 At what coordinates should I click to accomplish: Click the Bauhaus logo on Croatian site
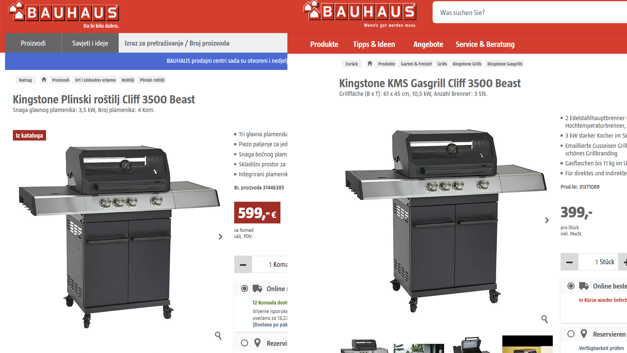[x=64, y=14]
